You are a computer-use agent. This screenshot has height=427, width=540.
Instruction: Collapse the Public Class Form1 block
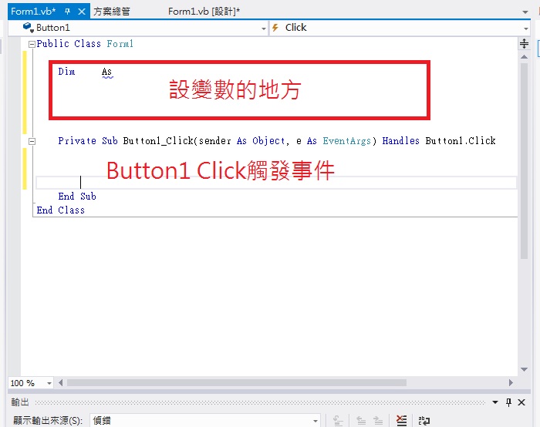[32, 44]
